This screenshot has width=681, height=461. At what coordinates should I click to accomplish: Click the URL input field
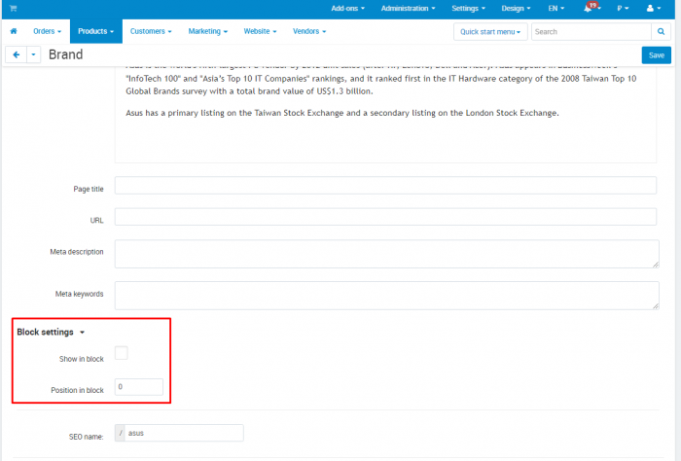coord(385,217)
